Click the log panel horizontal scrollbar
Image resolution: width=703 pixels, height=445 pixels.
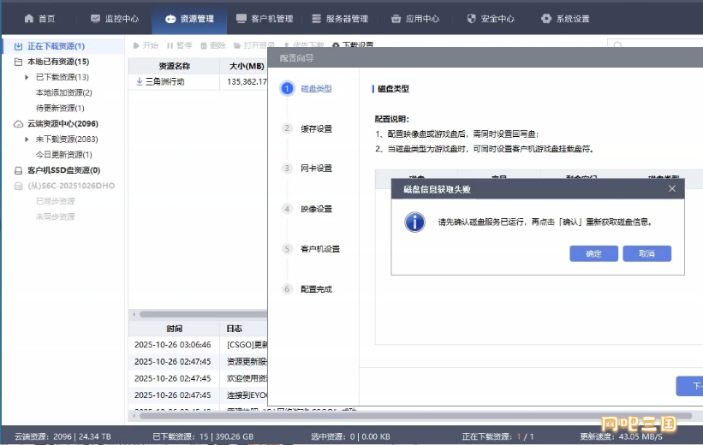(x=414, y=415)
